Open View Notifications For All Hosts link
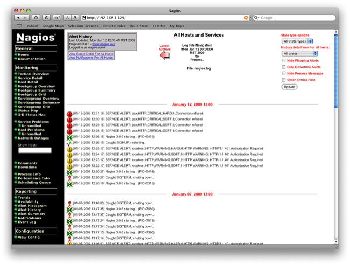350x265 pixels. coord(90,58)
